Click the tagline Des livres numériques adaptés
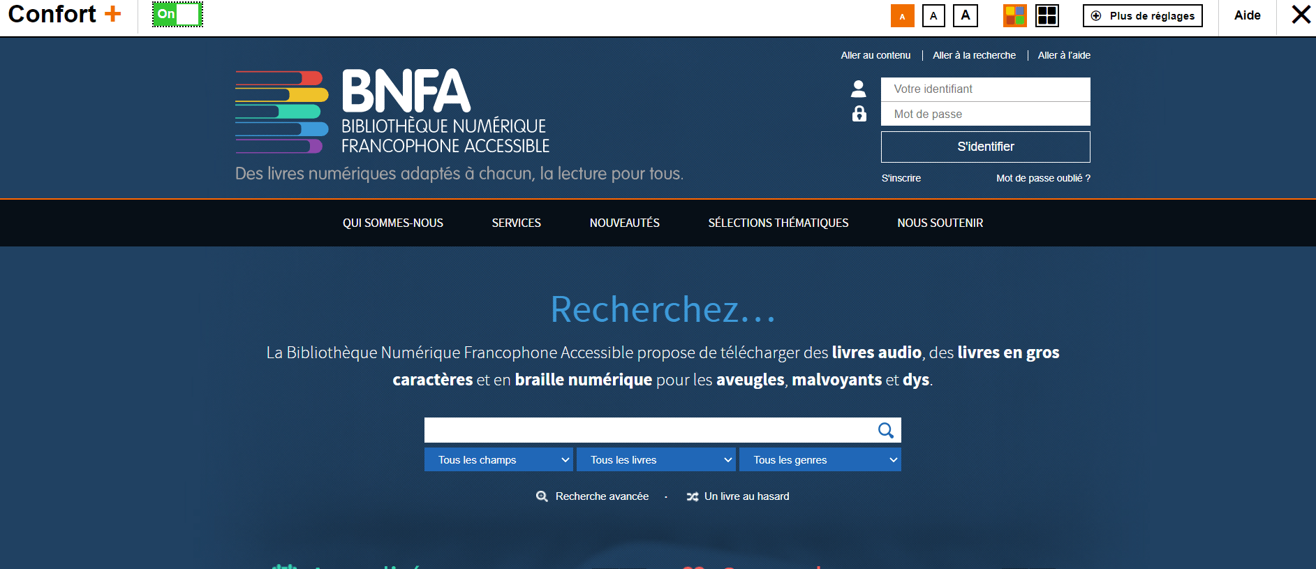The height and width of the screenshot is (569, 1316). tap(459, 173)
